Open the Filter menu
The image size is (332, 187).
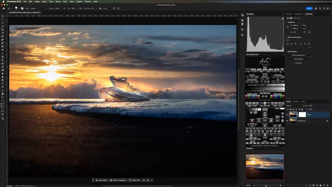tap(65, 2)
